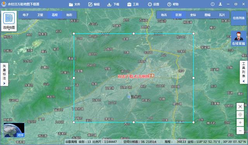Image resolution: width=248 pixels, height=145 pixels.
Task: Click the 水经注 app logo icon
Action: [3, 4]
